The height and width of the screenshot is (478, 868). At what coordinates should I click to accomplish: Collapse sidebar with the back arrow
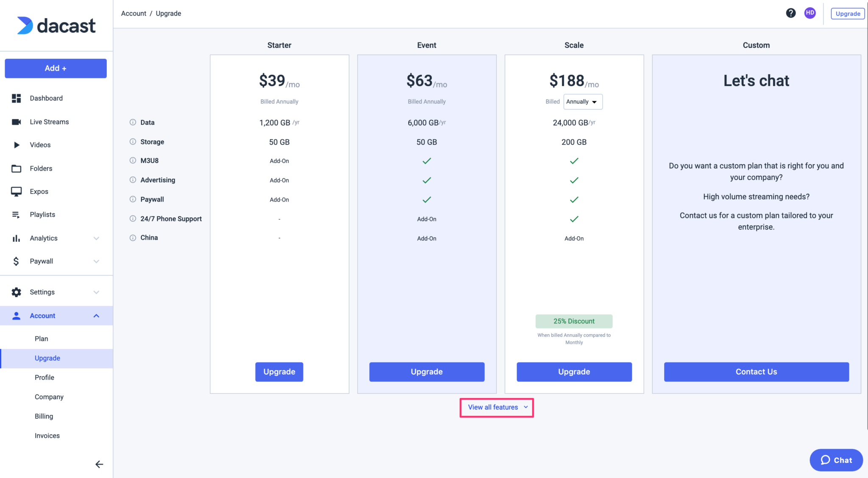99,464
